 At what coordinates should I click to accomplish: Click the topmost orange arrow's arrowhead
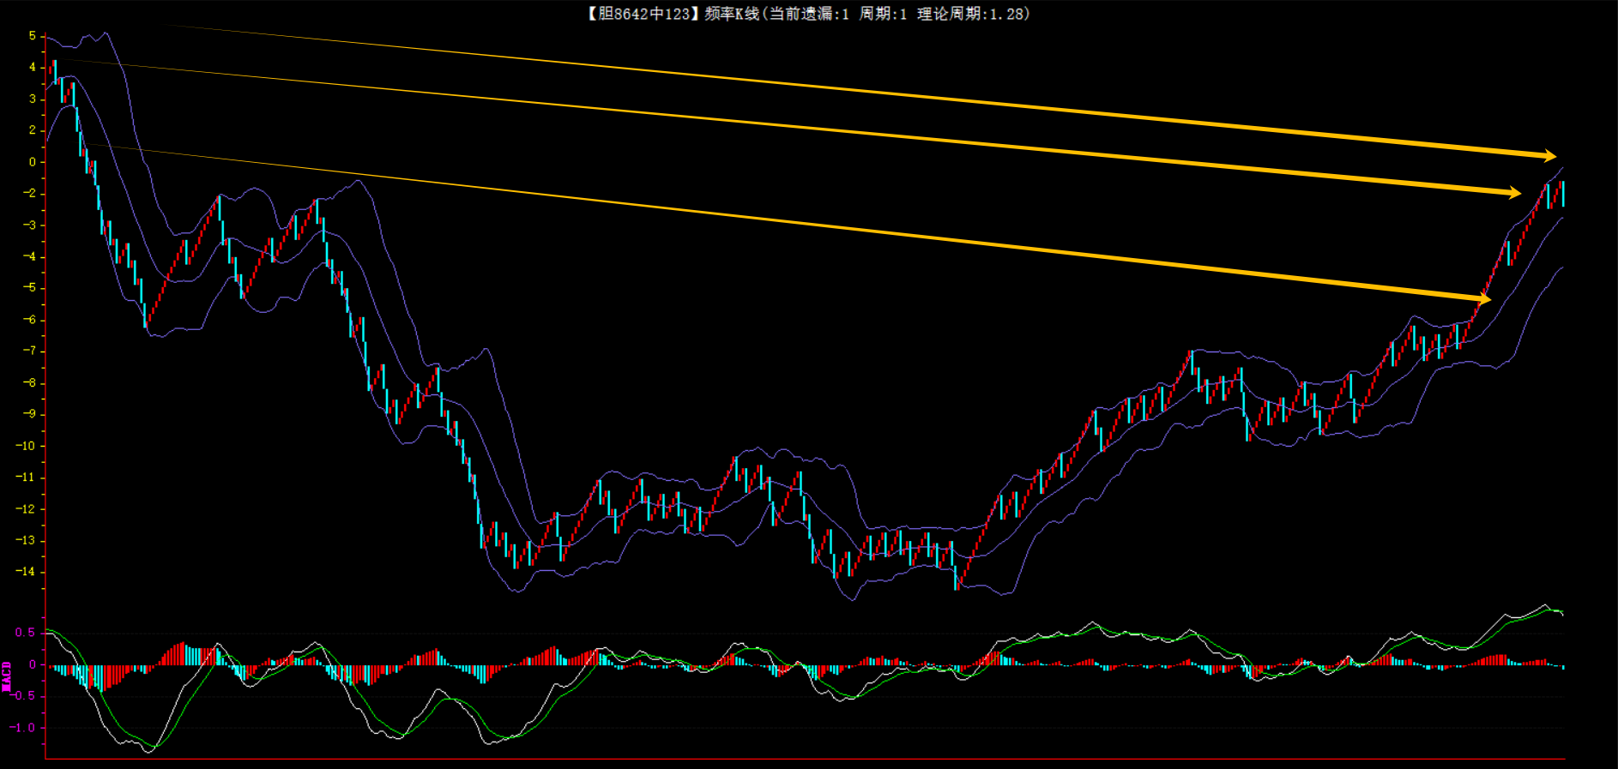click(x=1549, y=156)
